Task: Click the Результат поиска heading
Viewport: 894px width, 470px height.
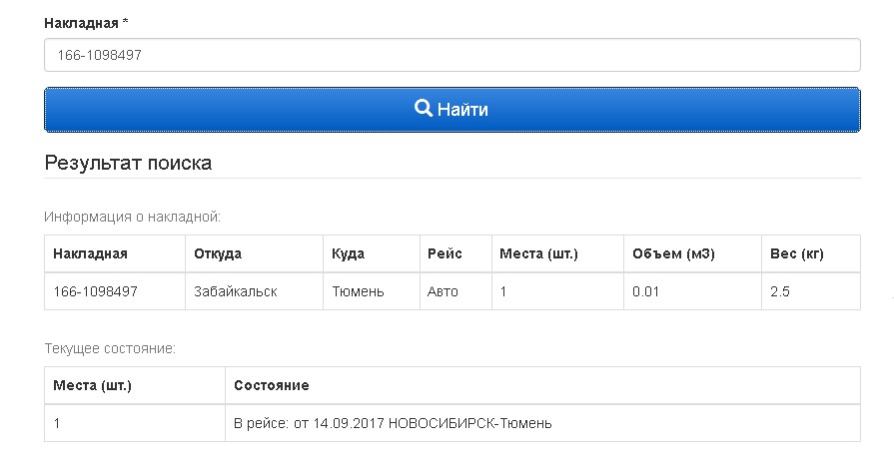Action: point(128,163)
